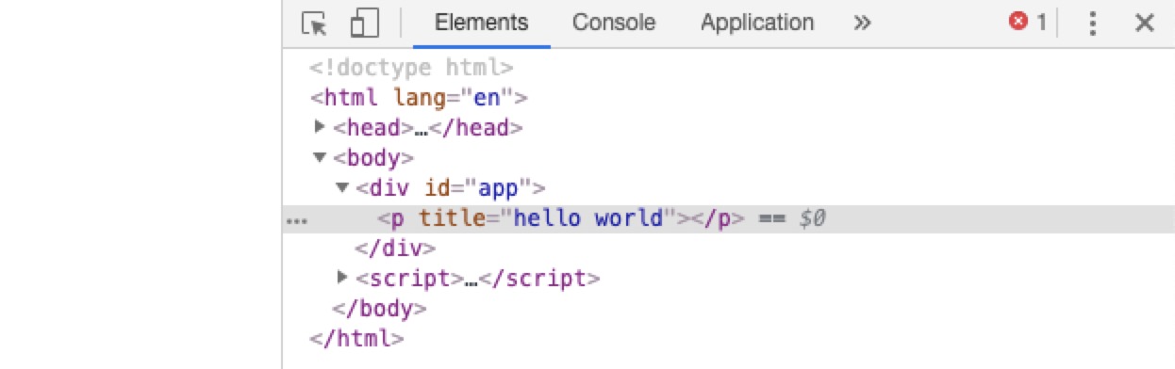Toggle the device toolbar icon
Image resolution: width=1175 pixels, height=369 pixels.
[x=364, y=23]
